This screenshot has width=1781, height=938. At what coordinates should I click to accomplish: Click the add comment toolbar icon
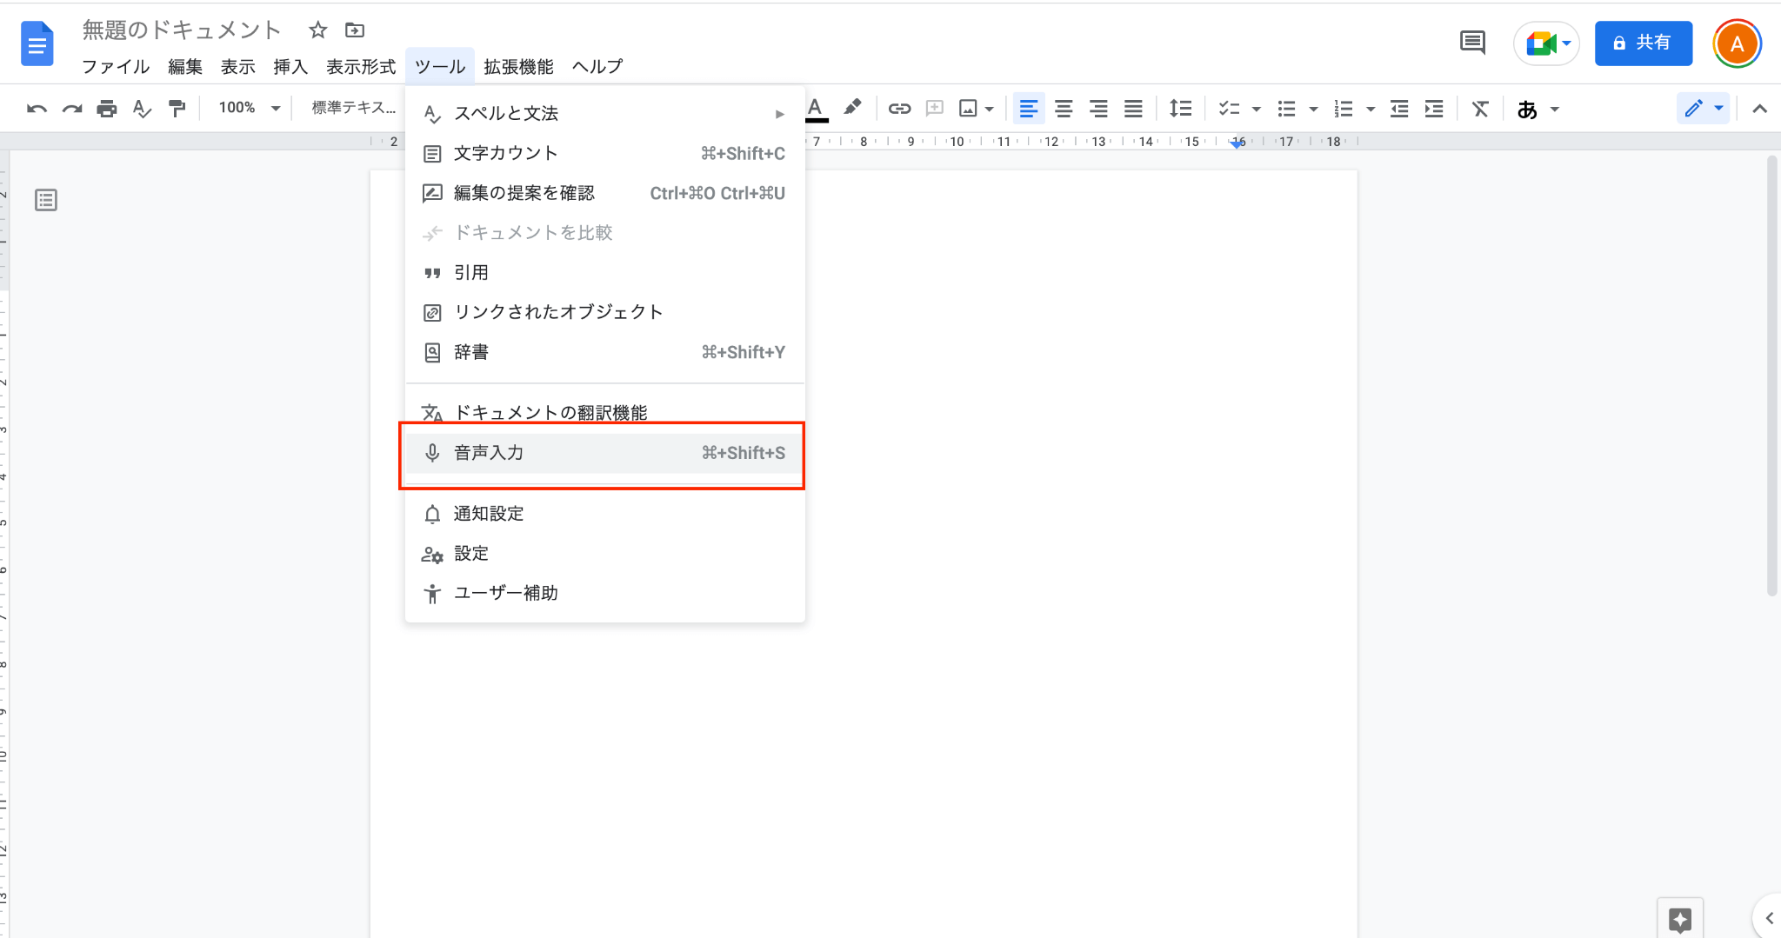click(935, 109)
